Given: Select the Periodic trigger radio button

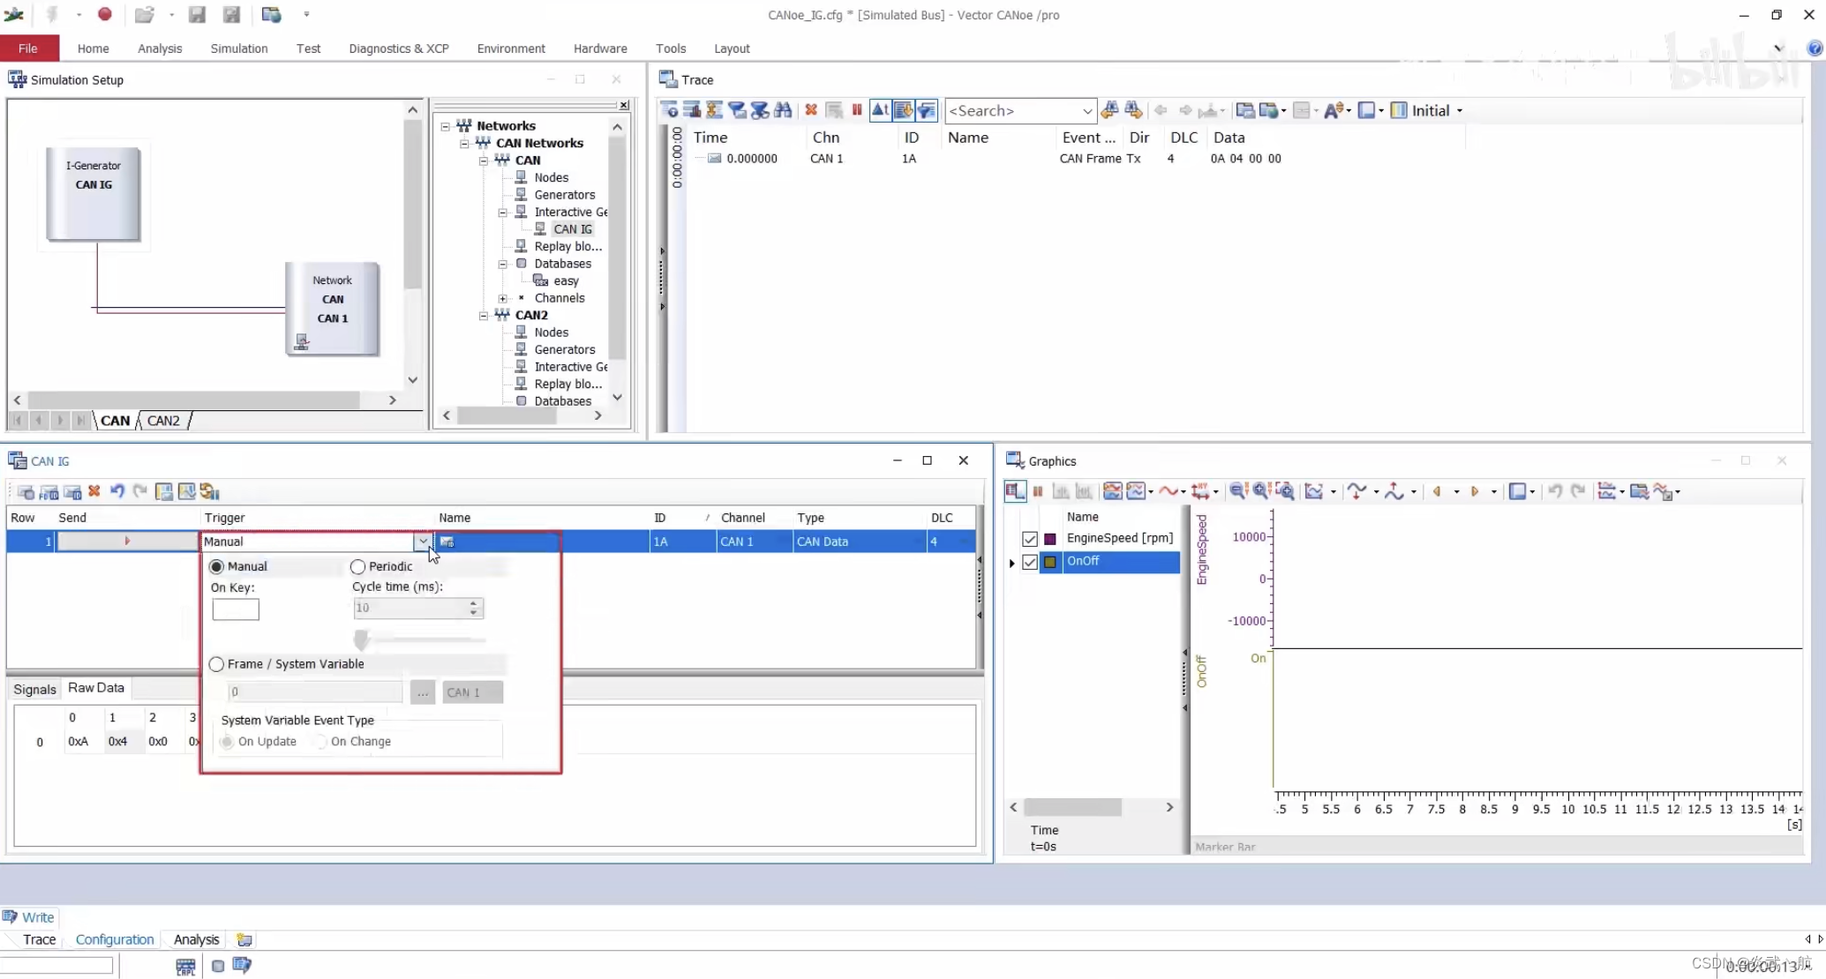Looking at the screenshot, I should [x=357, y=566].
